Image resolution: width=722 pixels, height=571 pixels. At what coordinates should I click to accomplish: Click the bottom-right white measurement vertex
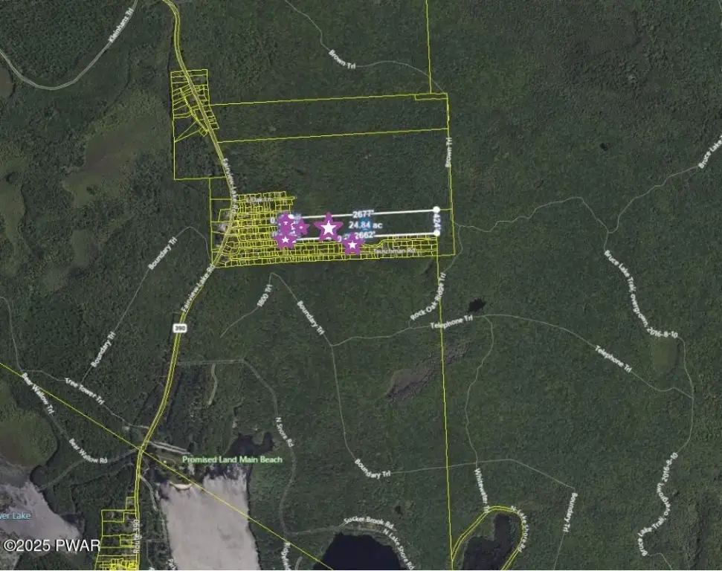[x=436, y=233]
